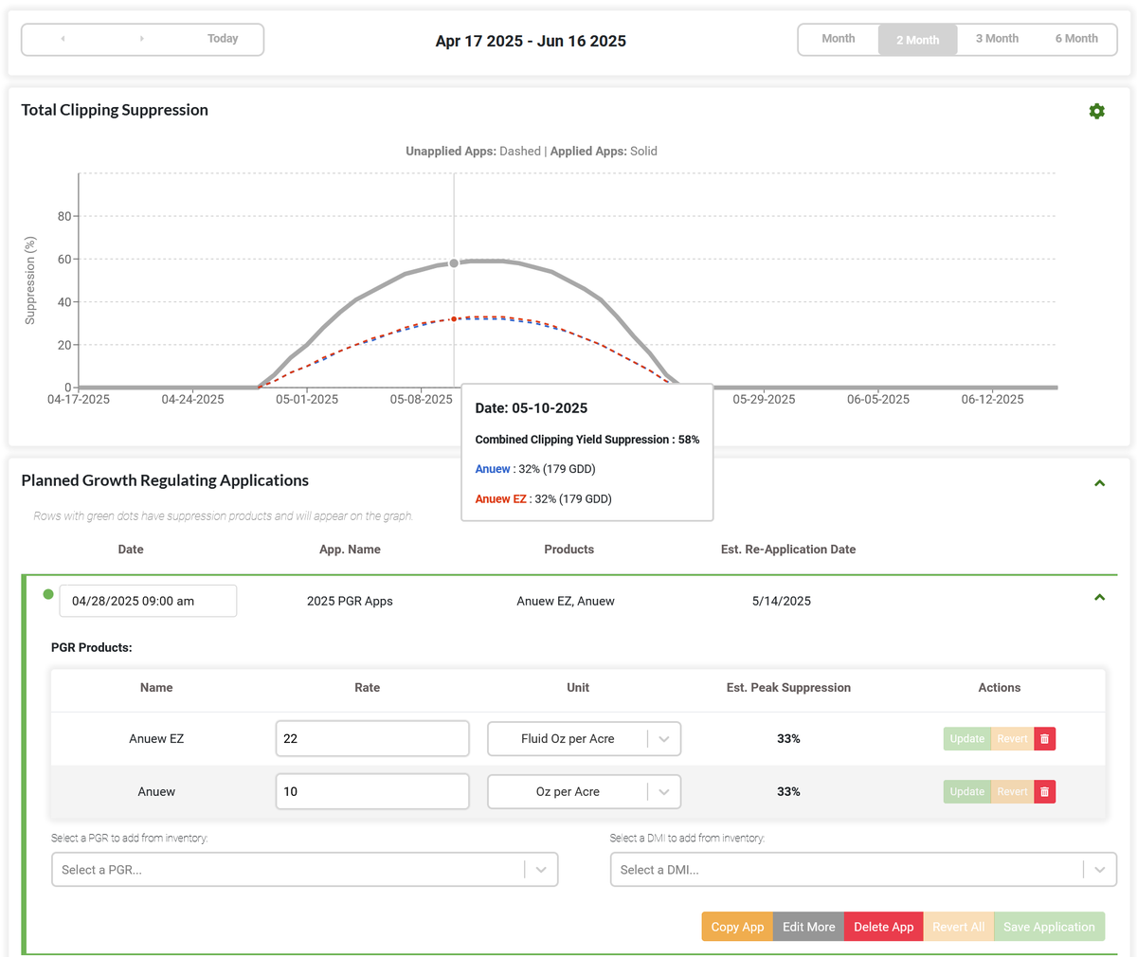
Task: Click Save Application button
Action: [1049, 927]
